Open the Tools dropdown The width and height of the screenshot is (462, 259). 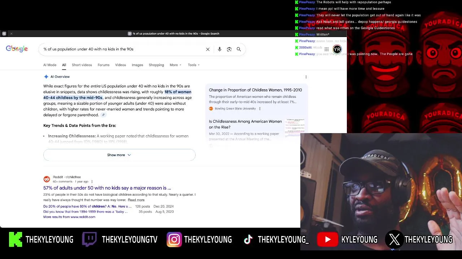pos(193,65)
